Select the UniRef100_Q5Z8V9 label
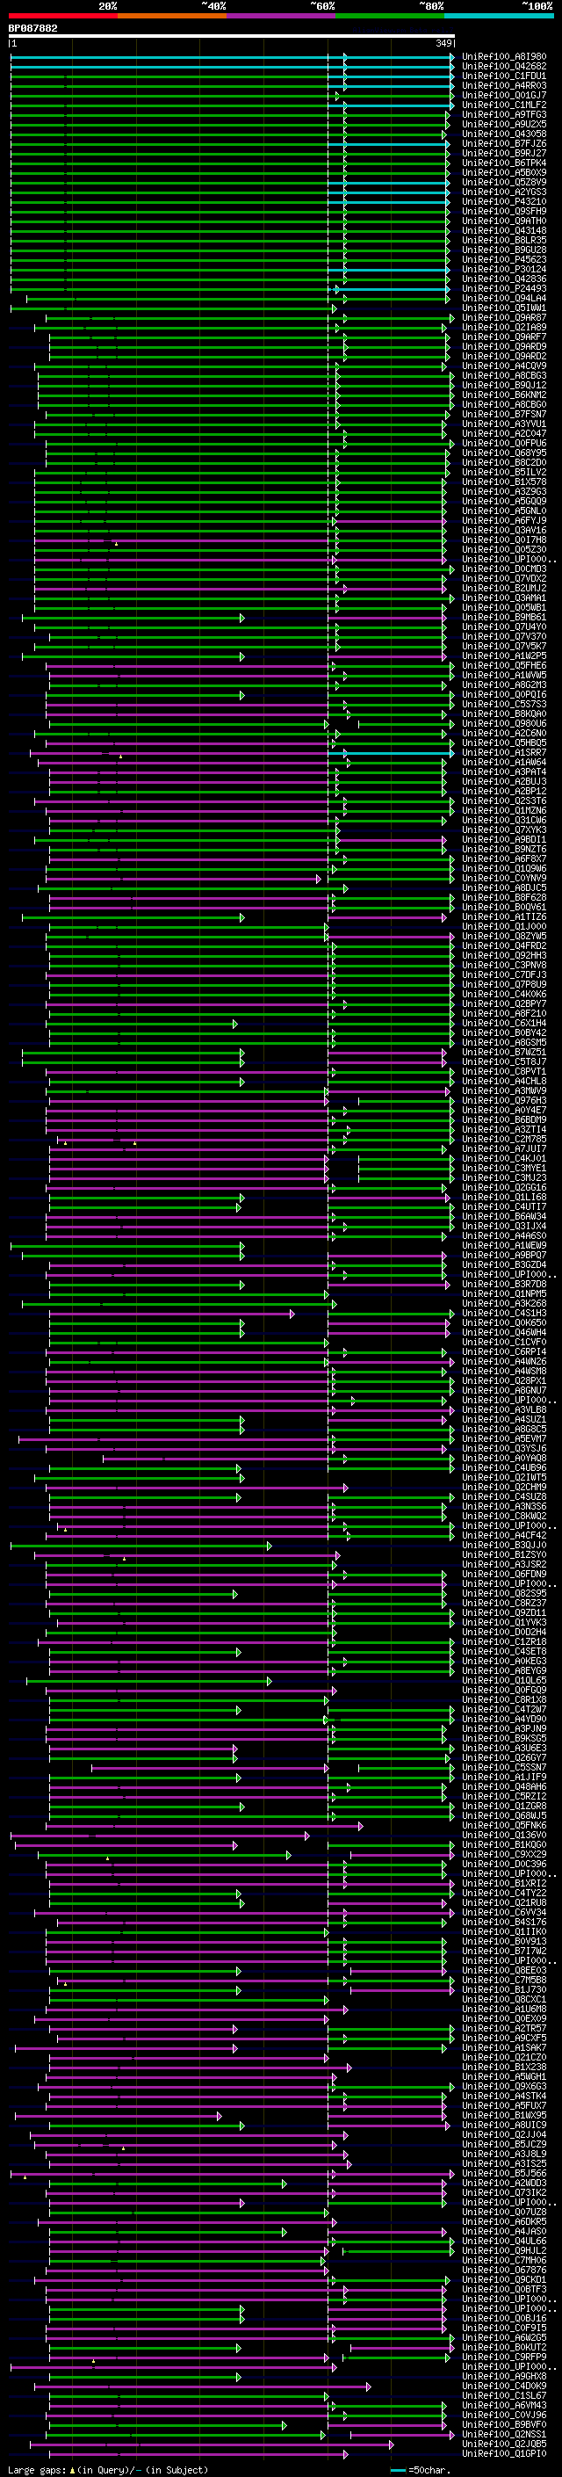 click(x=504, y=182)
